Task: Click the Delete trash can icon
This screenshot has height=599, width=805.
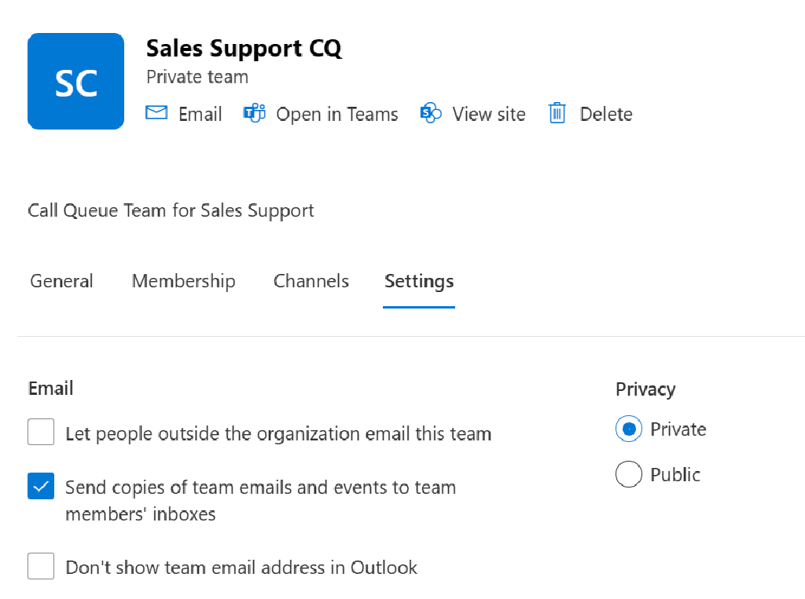Action: coord(557,113)
